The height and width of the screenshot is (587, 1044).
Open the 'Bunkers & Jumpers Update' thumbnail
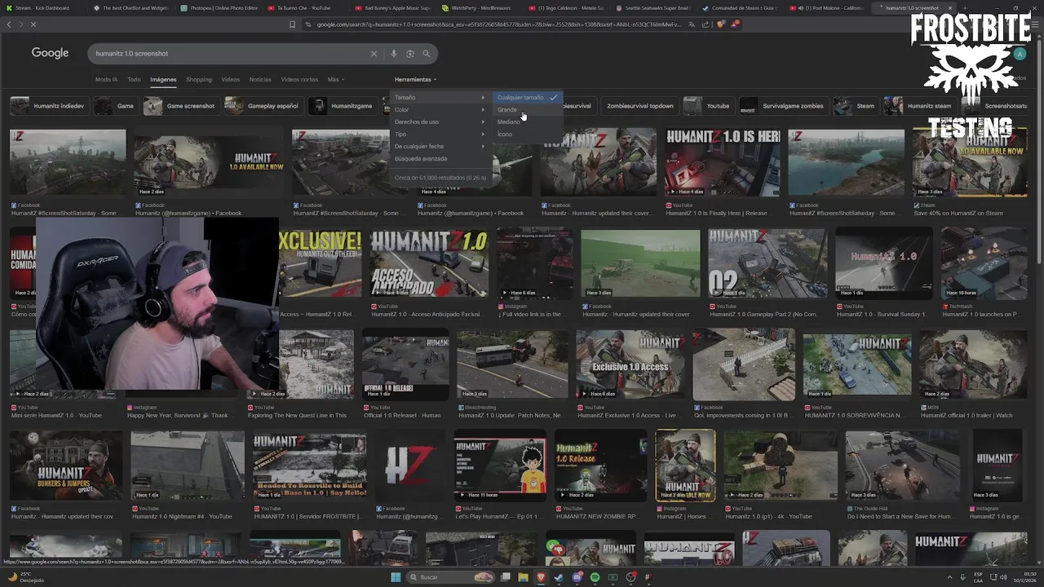tap(66, 466)
